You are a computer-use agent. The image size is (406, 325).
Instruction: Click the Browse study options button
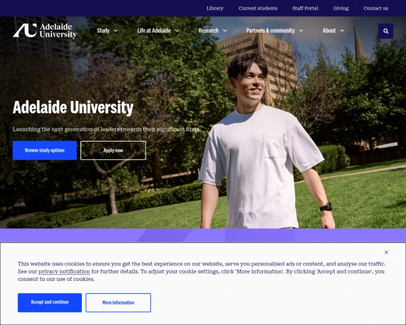pos(45,150)
